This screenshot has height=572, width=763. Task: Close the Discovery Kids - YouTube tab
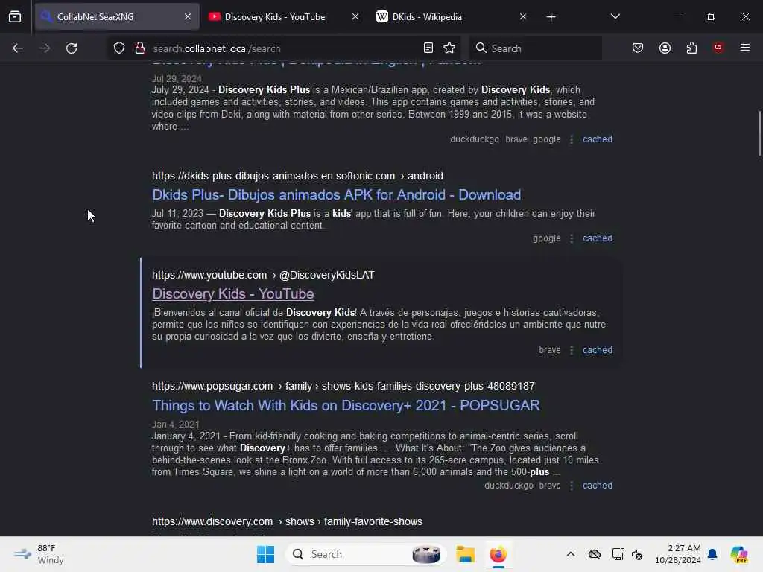[x=355, y=16]
